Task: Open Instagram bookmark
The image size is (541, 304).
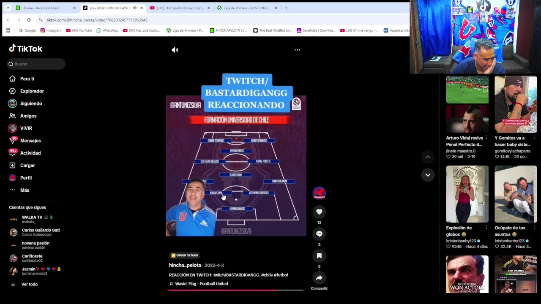Action: pyautogui.click(x=51, y=30)
